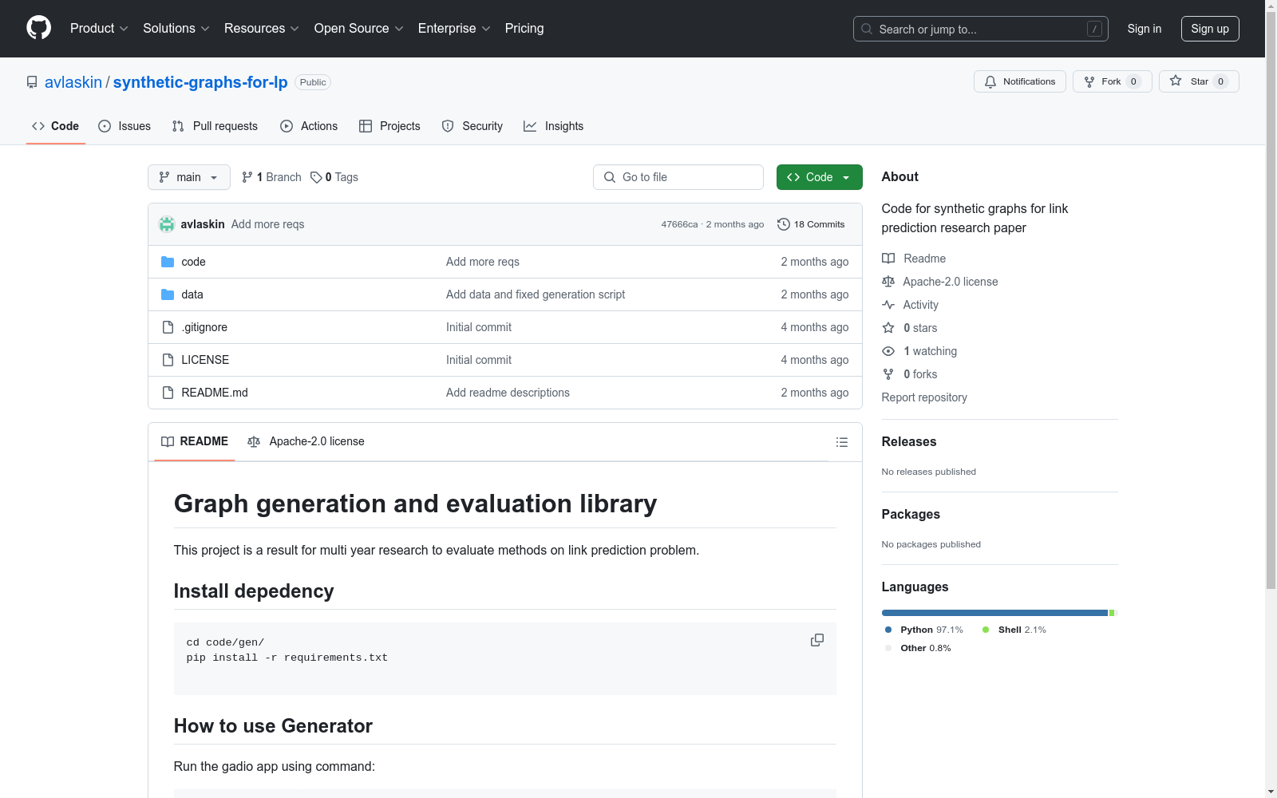
Task: Select the README tab
Action: 195,441
